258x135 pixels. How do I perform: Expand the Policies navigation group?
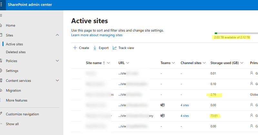click(x=57, y=61)
